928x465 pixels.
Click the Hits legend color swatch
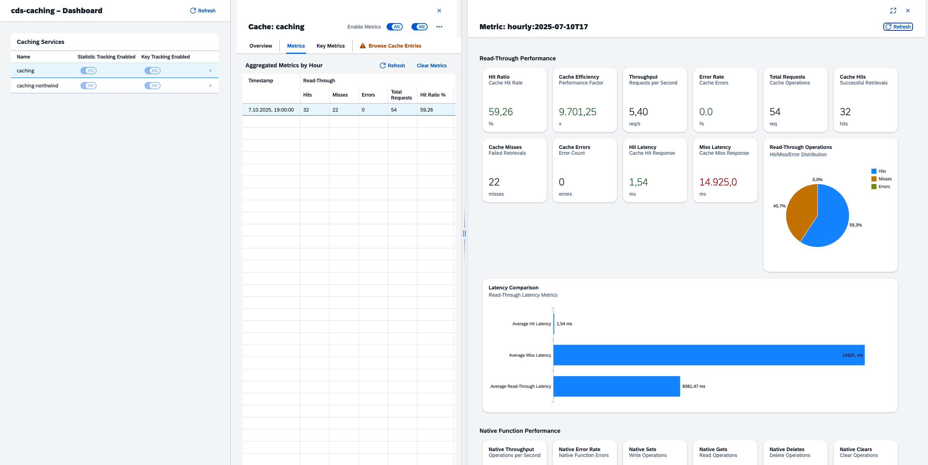coord(873,171)
